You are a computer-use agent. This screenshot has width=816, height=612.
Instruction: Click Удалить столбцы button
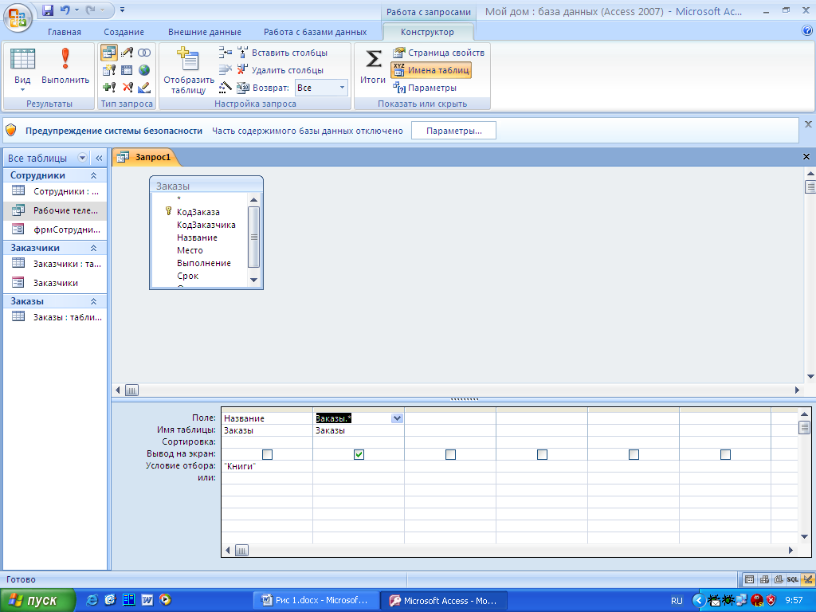[x=280, y=70]
